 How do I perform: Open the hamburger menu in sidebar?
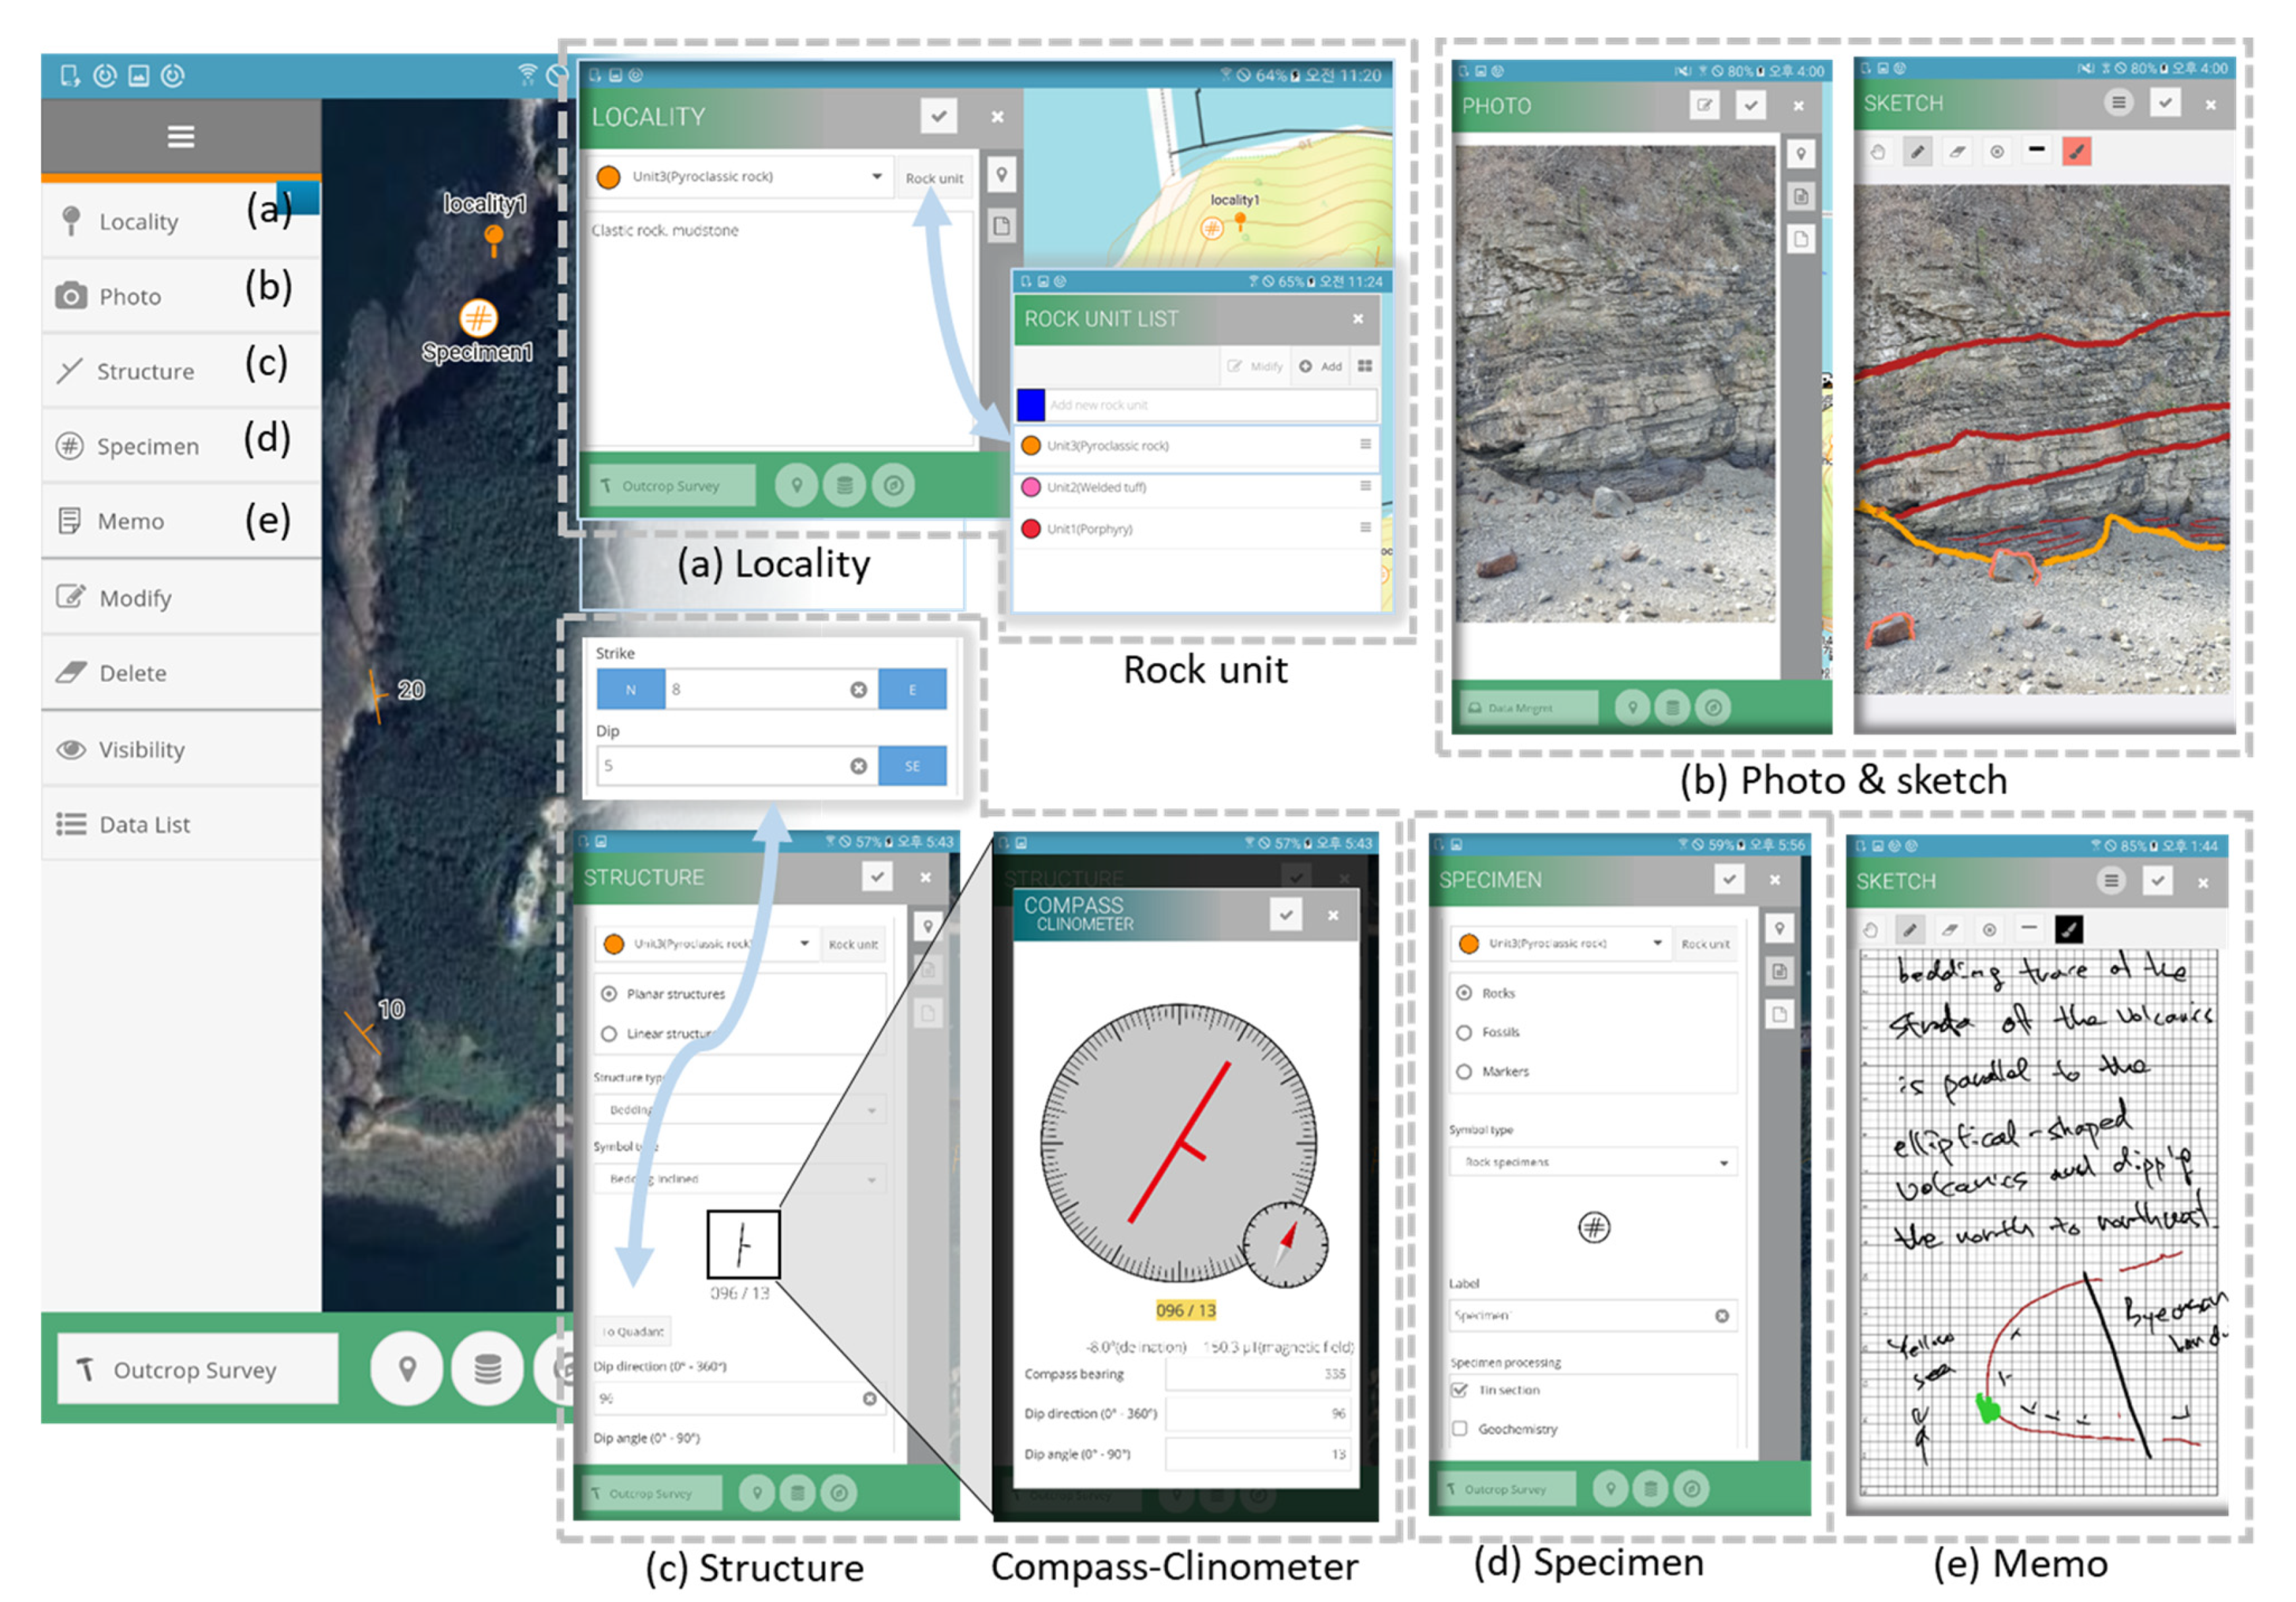(180, 137)
